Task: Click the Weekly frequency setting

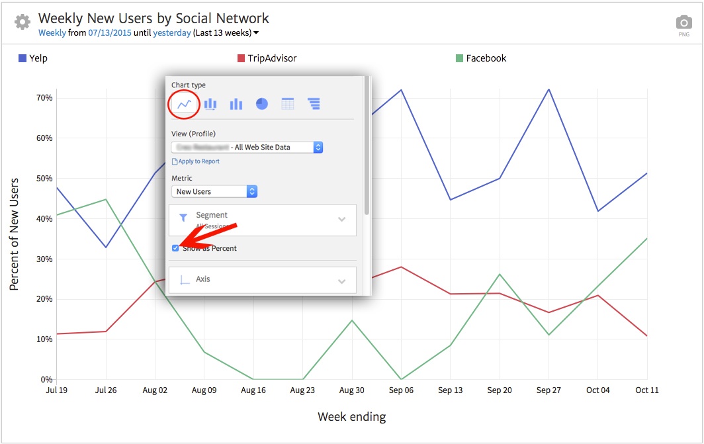Action: [52, 32]
